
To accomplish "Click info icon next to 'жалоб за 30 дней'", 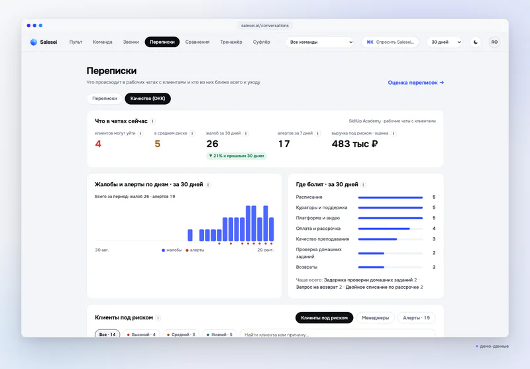I will (246, 133).
